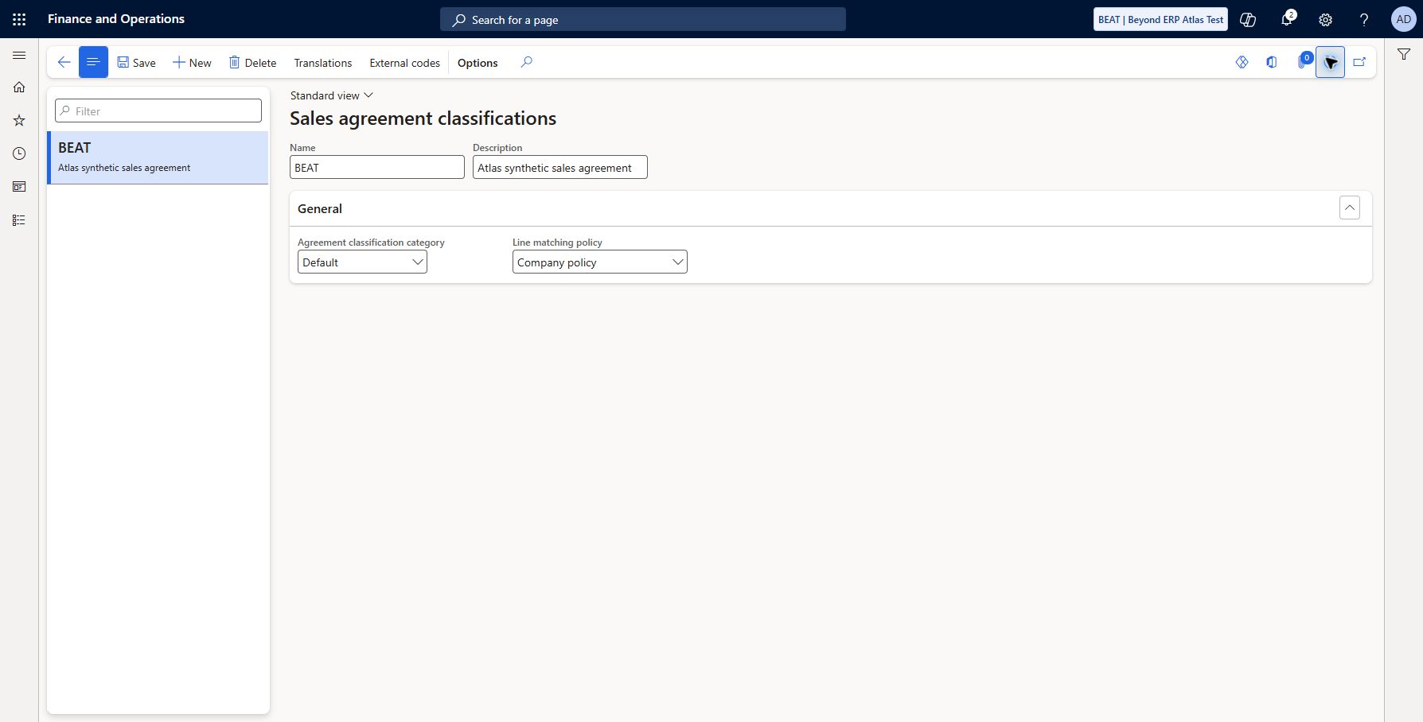Click the Power Apps diamond icon
Screen dimensions: 1423x722
1242,62
